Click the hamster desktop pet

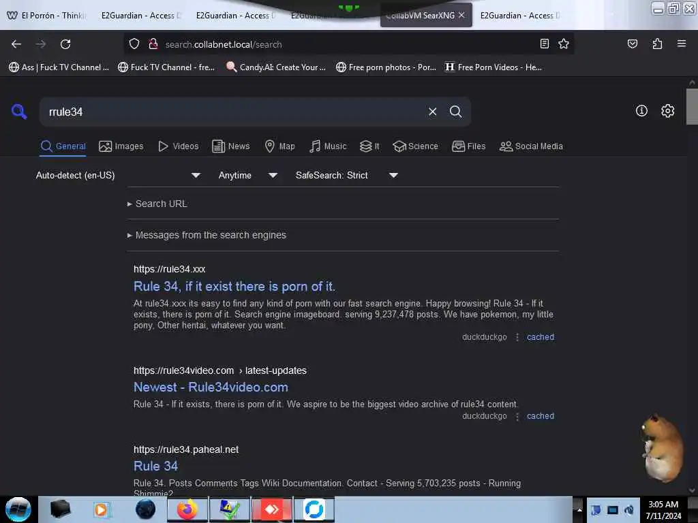pos(663,448)
